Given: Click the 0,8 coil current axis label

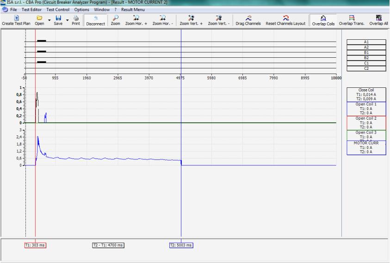Looking at the screenshot, I should tap(19, 94).
